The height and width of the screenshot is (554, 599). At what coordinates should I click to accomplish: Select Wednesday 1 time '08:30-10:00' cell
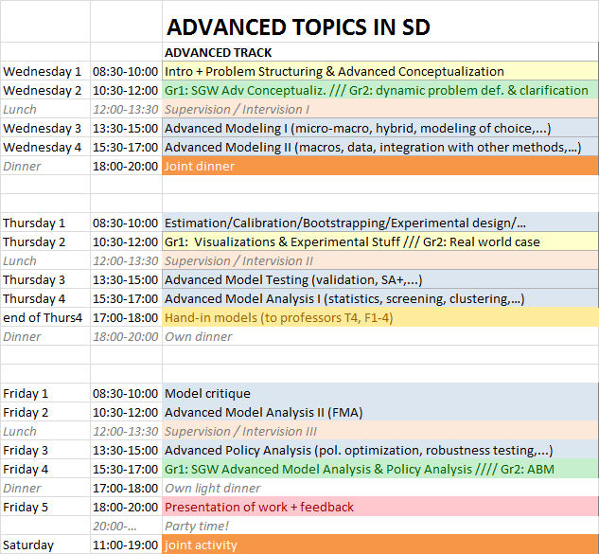(x=126, y=71)
